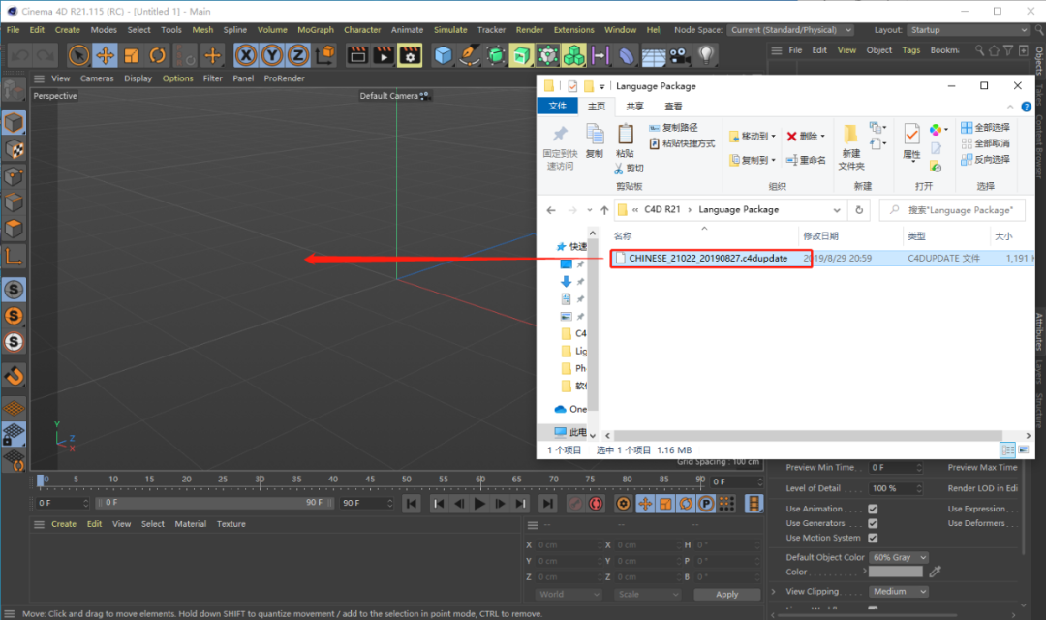Image resolution: width=1046 pixels, height=620 pixels.
Task: Expand the 删除 delete dropdown arrow
Action: [x=822, y=137]
